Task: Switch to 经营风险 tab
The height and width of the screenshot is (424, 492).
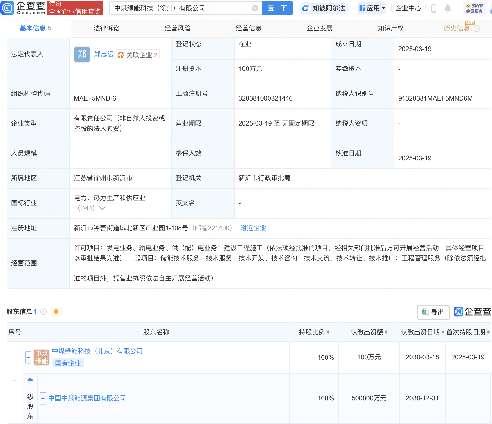Action: [178, 28]
